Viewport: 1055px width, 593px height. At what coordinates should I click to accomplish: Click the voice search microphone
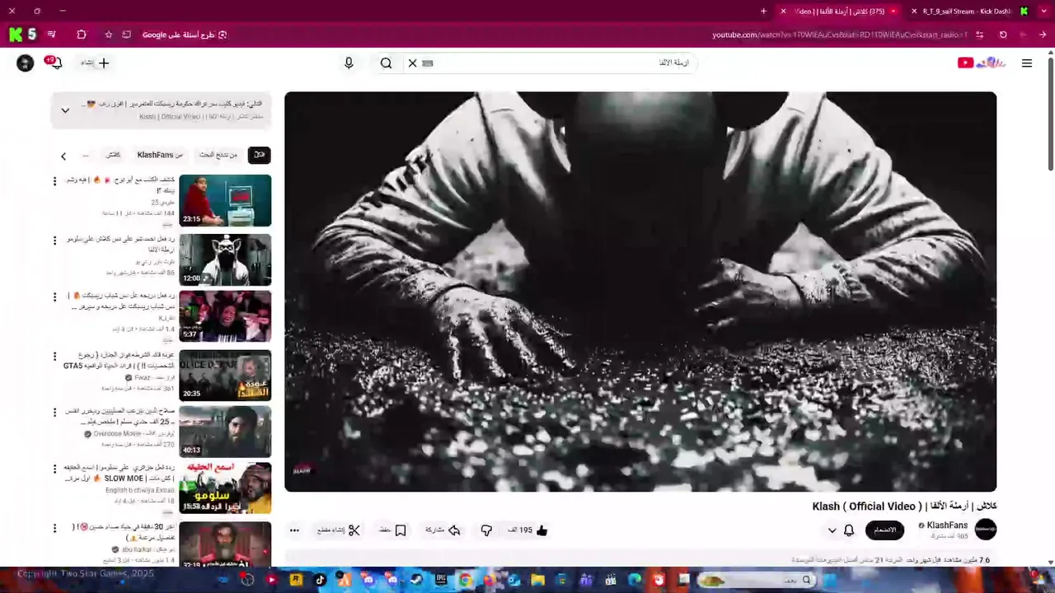coord(349,63)
